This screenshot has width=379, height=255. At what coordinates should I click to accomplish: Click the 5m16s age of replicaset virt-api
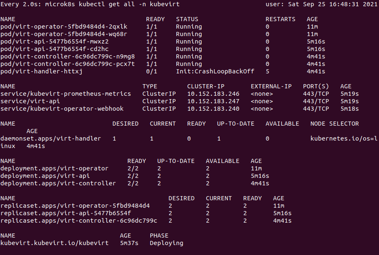point(282,214)
